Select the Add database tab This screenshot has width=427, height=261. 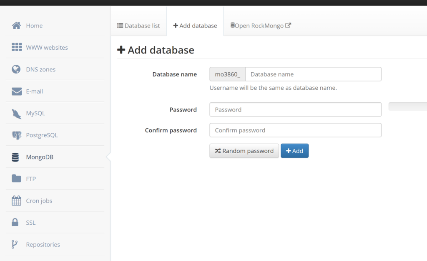(195, 25)
